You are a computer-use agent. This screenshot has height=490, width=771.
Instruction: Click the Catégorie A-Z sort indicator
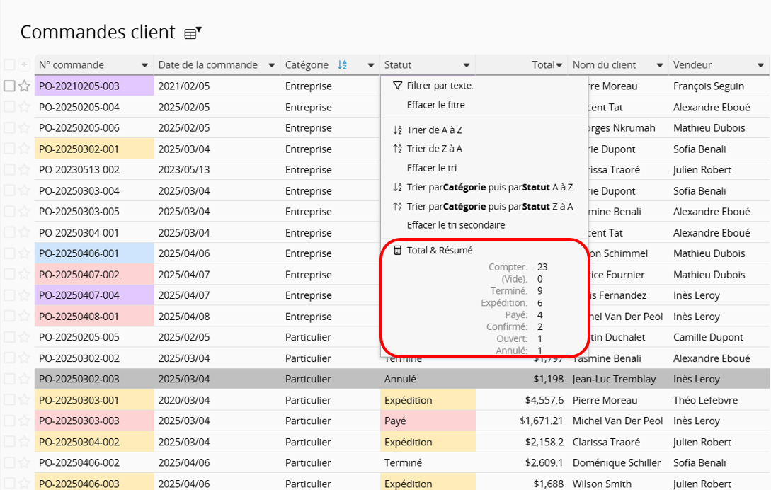[x=342, y=65]
